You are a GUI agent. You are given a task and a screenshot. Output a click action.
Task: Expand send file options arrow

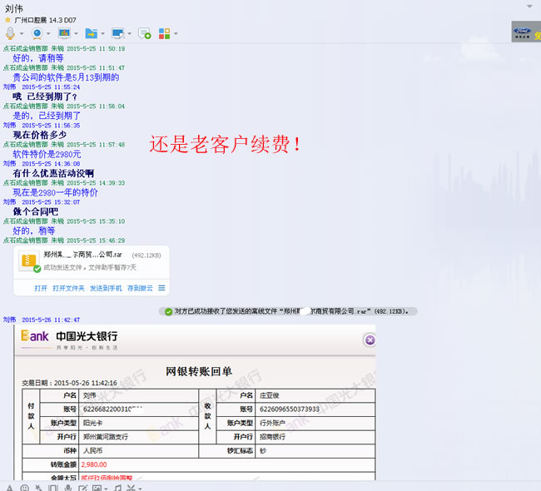102,34
